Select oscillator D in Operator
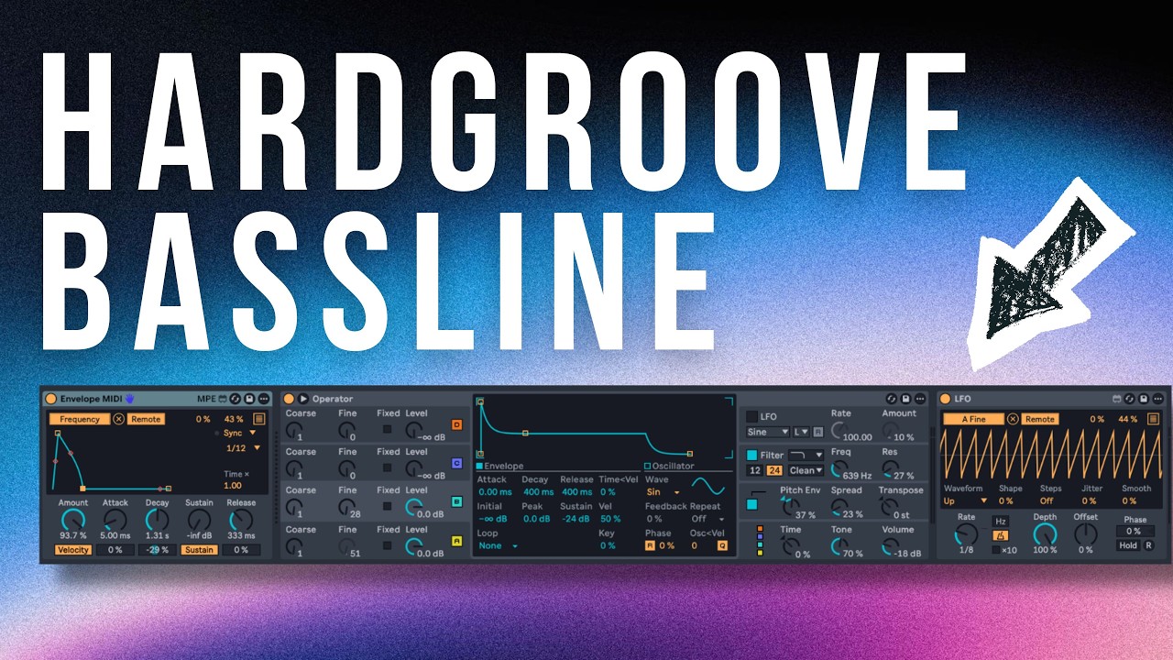Image resolution: width=1173 pixels, height=660 pixels. [456, 425]
